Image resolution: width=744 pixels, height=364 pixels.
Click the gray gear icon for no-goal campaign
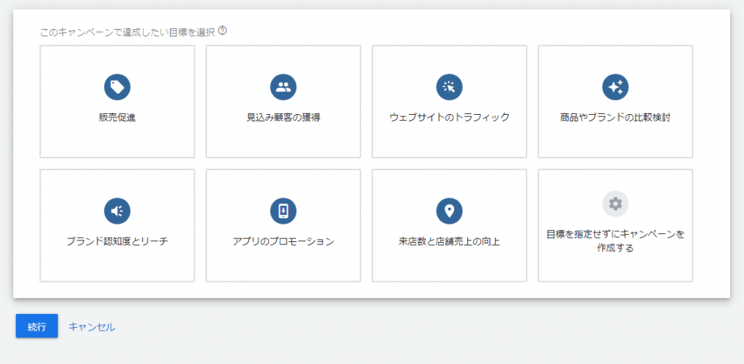tap(615, 203)
